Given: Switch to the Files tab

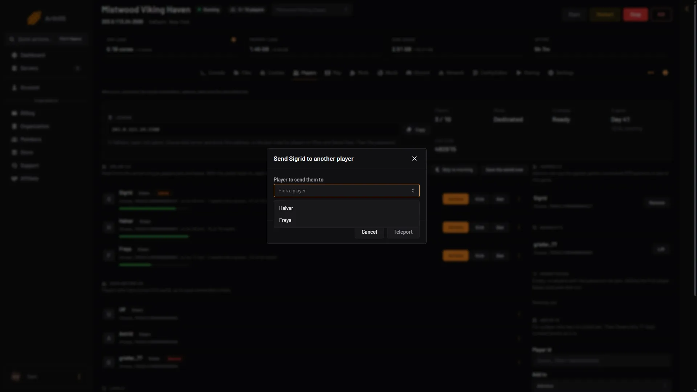Looking at the screenshot, I should 242,73.
